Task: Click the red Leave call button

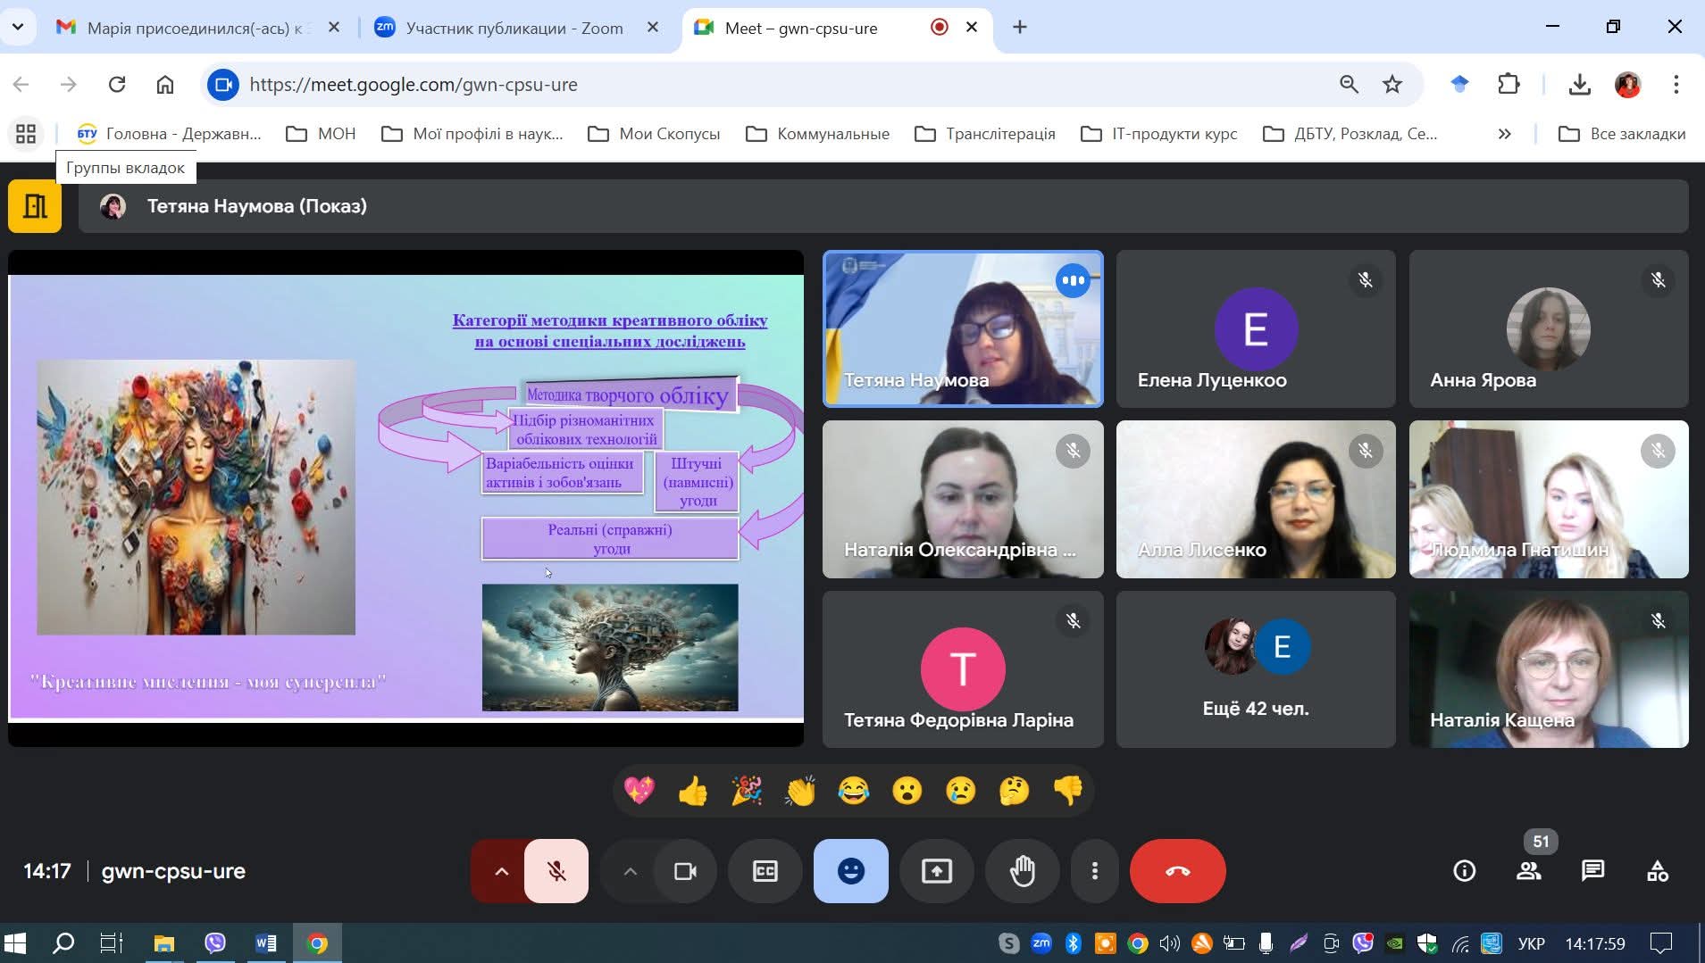Action: pyautogui.click(x=1177, y=871)
